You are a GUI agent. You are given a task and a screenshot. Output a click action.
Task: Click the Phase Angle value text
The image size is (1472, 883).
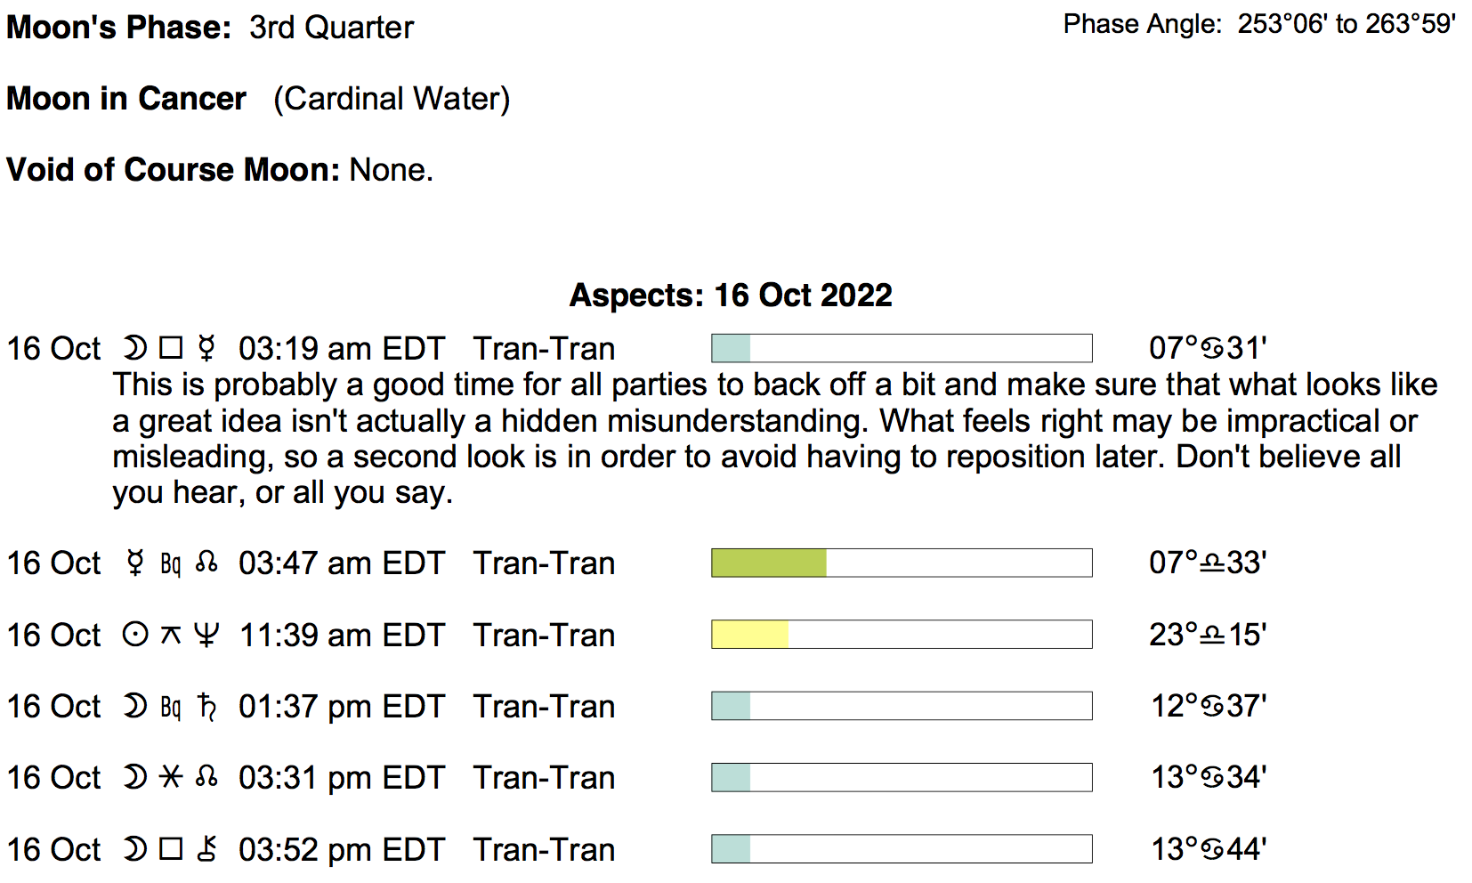coord(1346,24)
